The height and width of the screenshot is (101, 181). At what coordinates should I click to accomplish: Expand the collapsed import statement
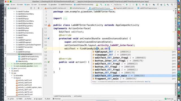65,18
